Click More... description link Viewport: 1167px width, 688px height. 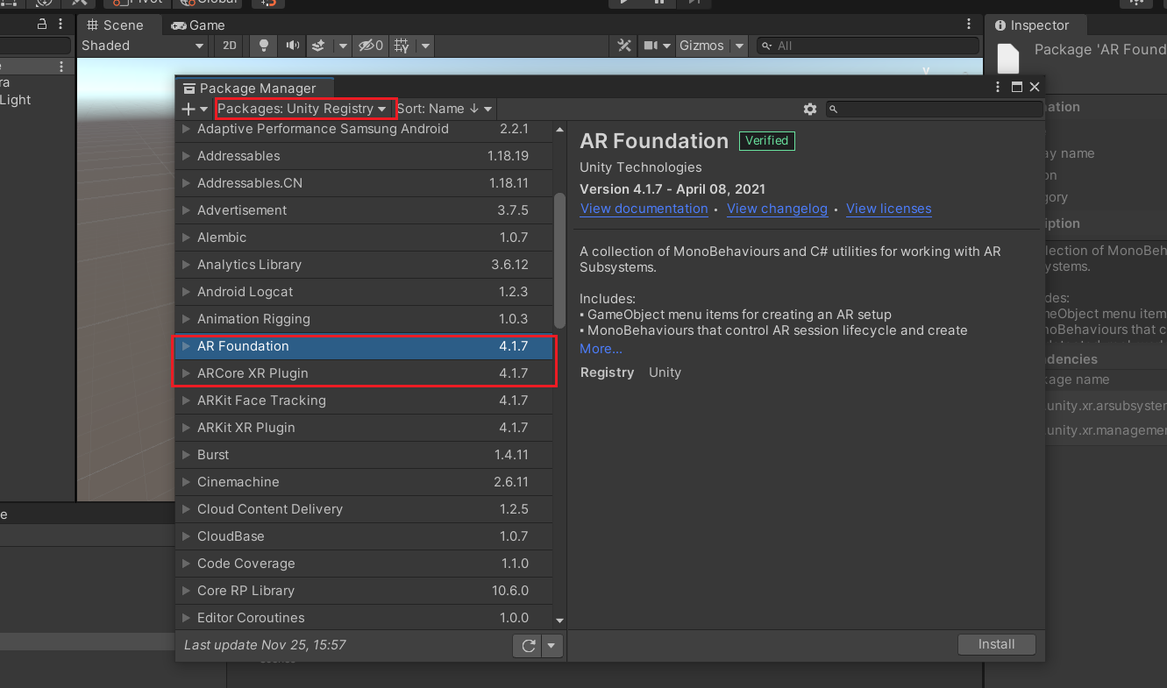[x=601, y=349]
